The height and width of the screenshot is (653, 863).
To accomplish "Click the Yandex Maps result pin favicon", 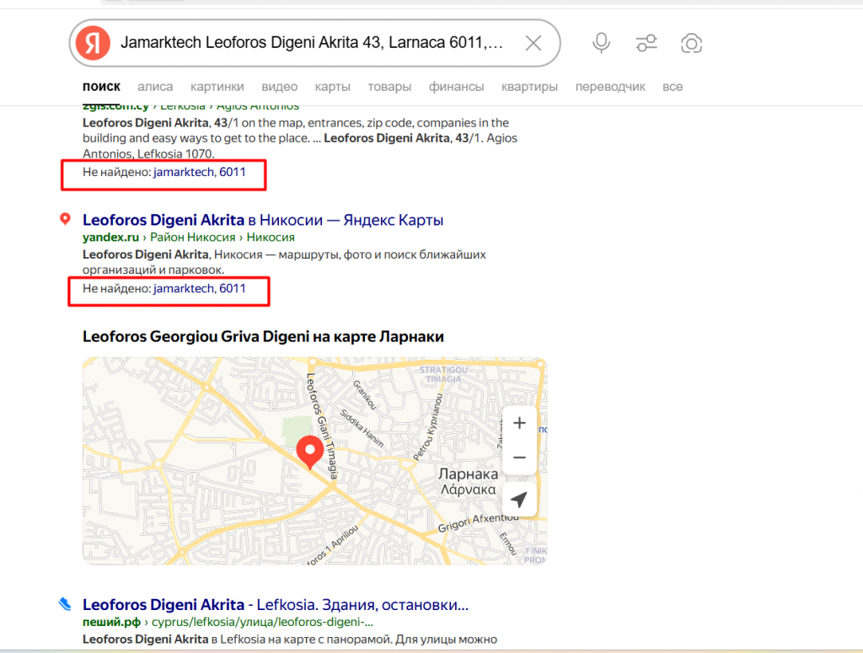I will coord(65,220).
